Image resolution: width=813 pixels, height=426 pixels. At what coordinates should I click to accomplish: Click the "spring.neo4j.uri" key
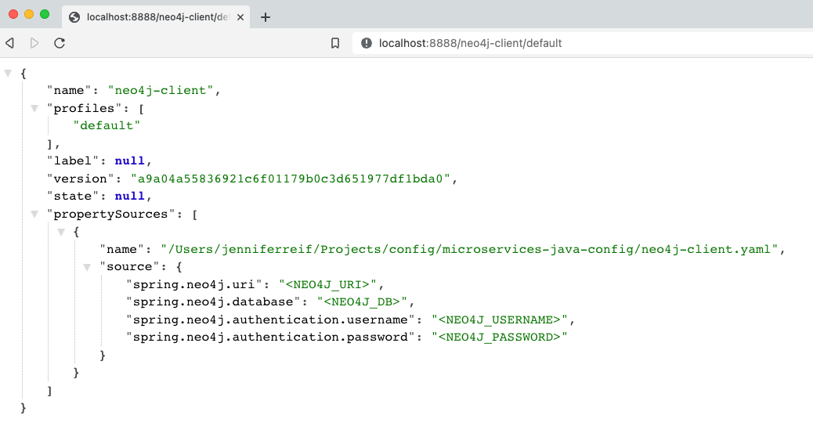(194, 284)
